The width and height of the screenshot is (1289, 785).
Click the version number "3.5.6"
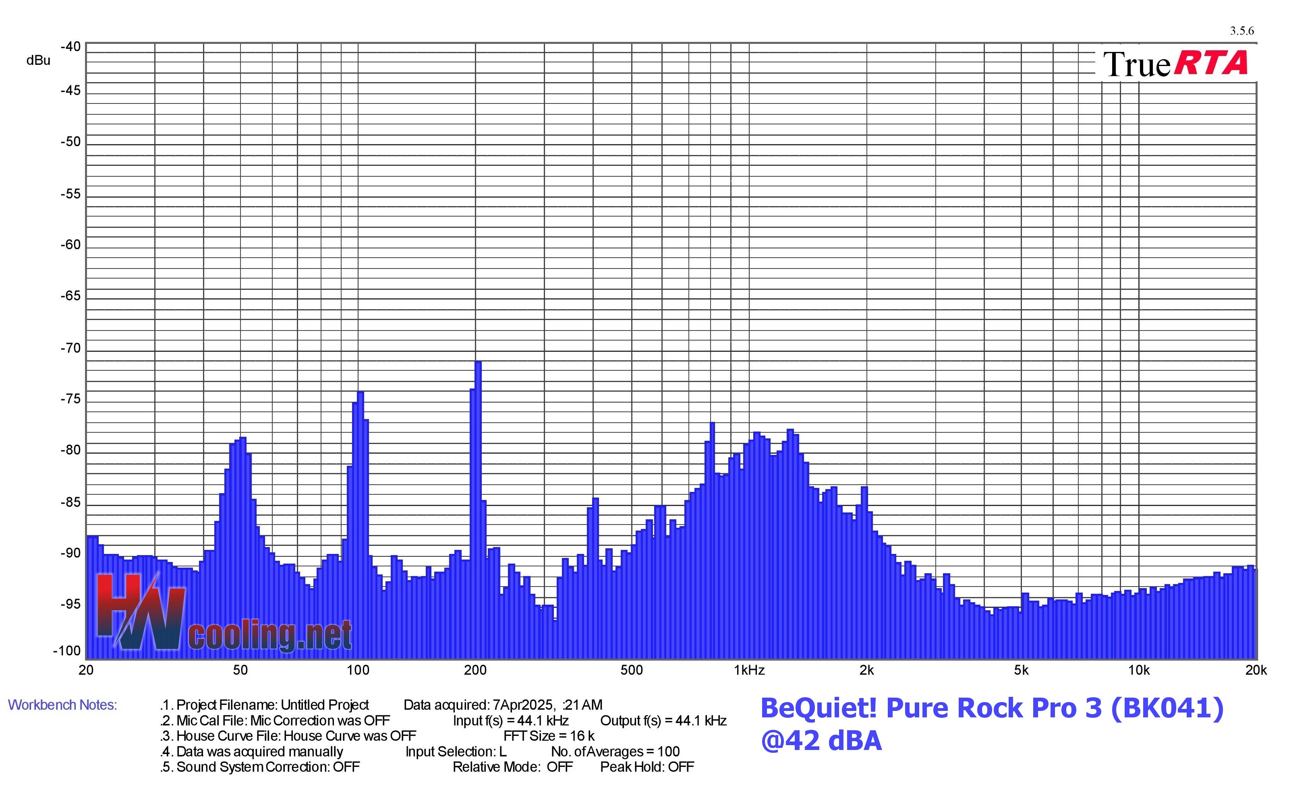(1241, 31)
